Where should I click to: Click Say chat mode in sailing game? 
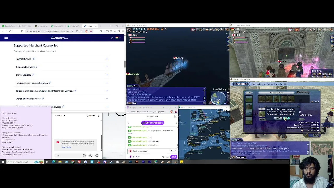pyautogui.click(x=132, y=103)
